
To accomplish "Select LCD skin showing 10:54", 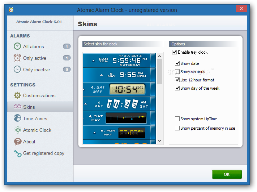I will point(119,89).
